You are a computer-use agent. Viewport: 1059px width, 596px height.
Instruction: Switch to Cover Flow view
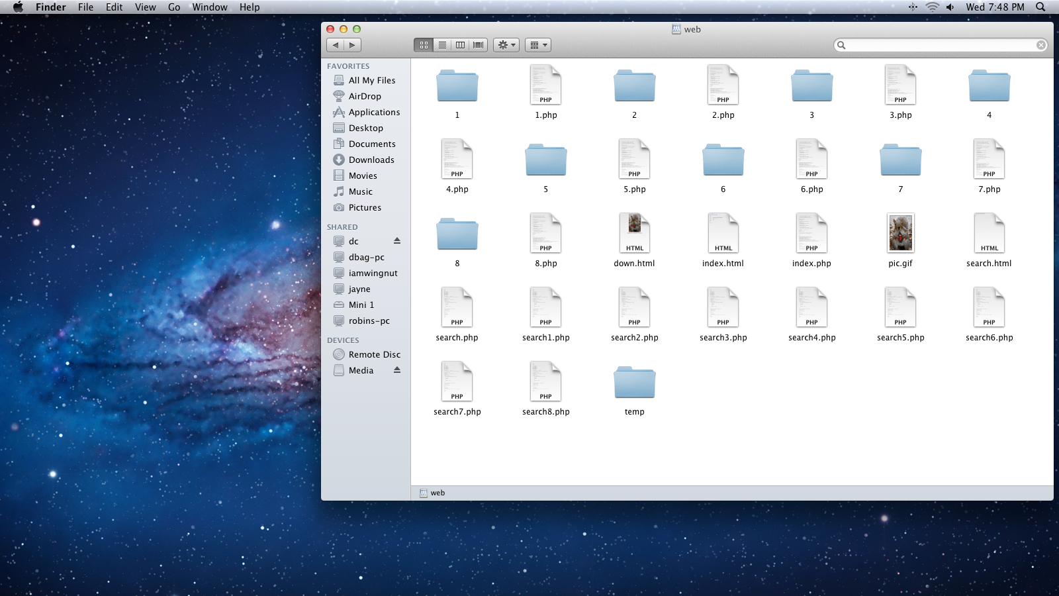click(x=479, y=45)
